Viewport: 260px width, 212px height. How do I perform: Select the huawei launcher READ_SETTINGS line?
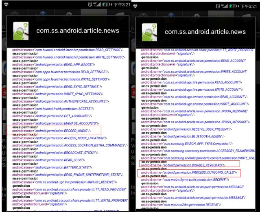tap(68, 50)
